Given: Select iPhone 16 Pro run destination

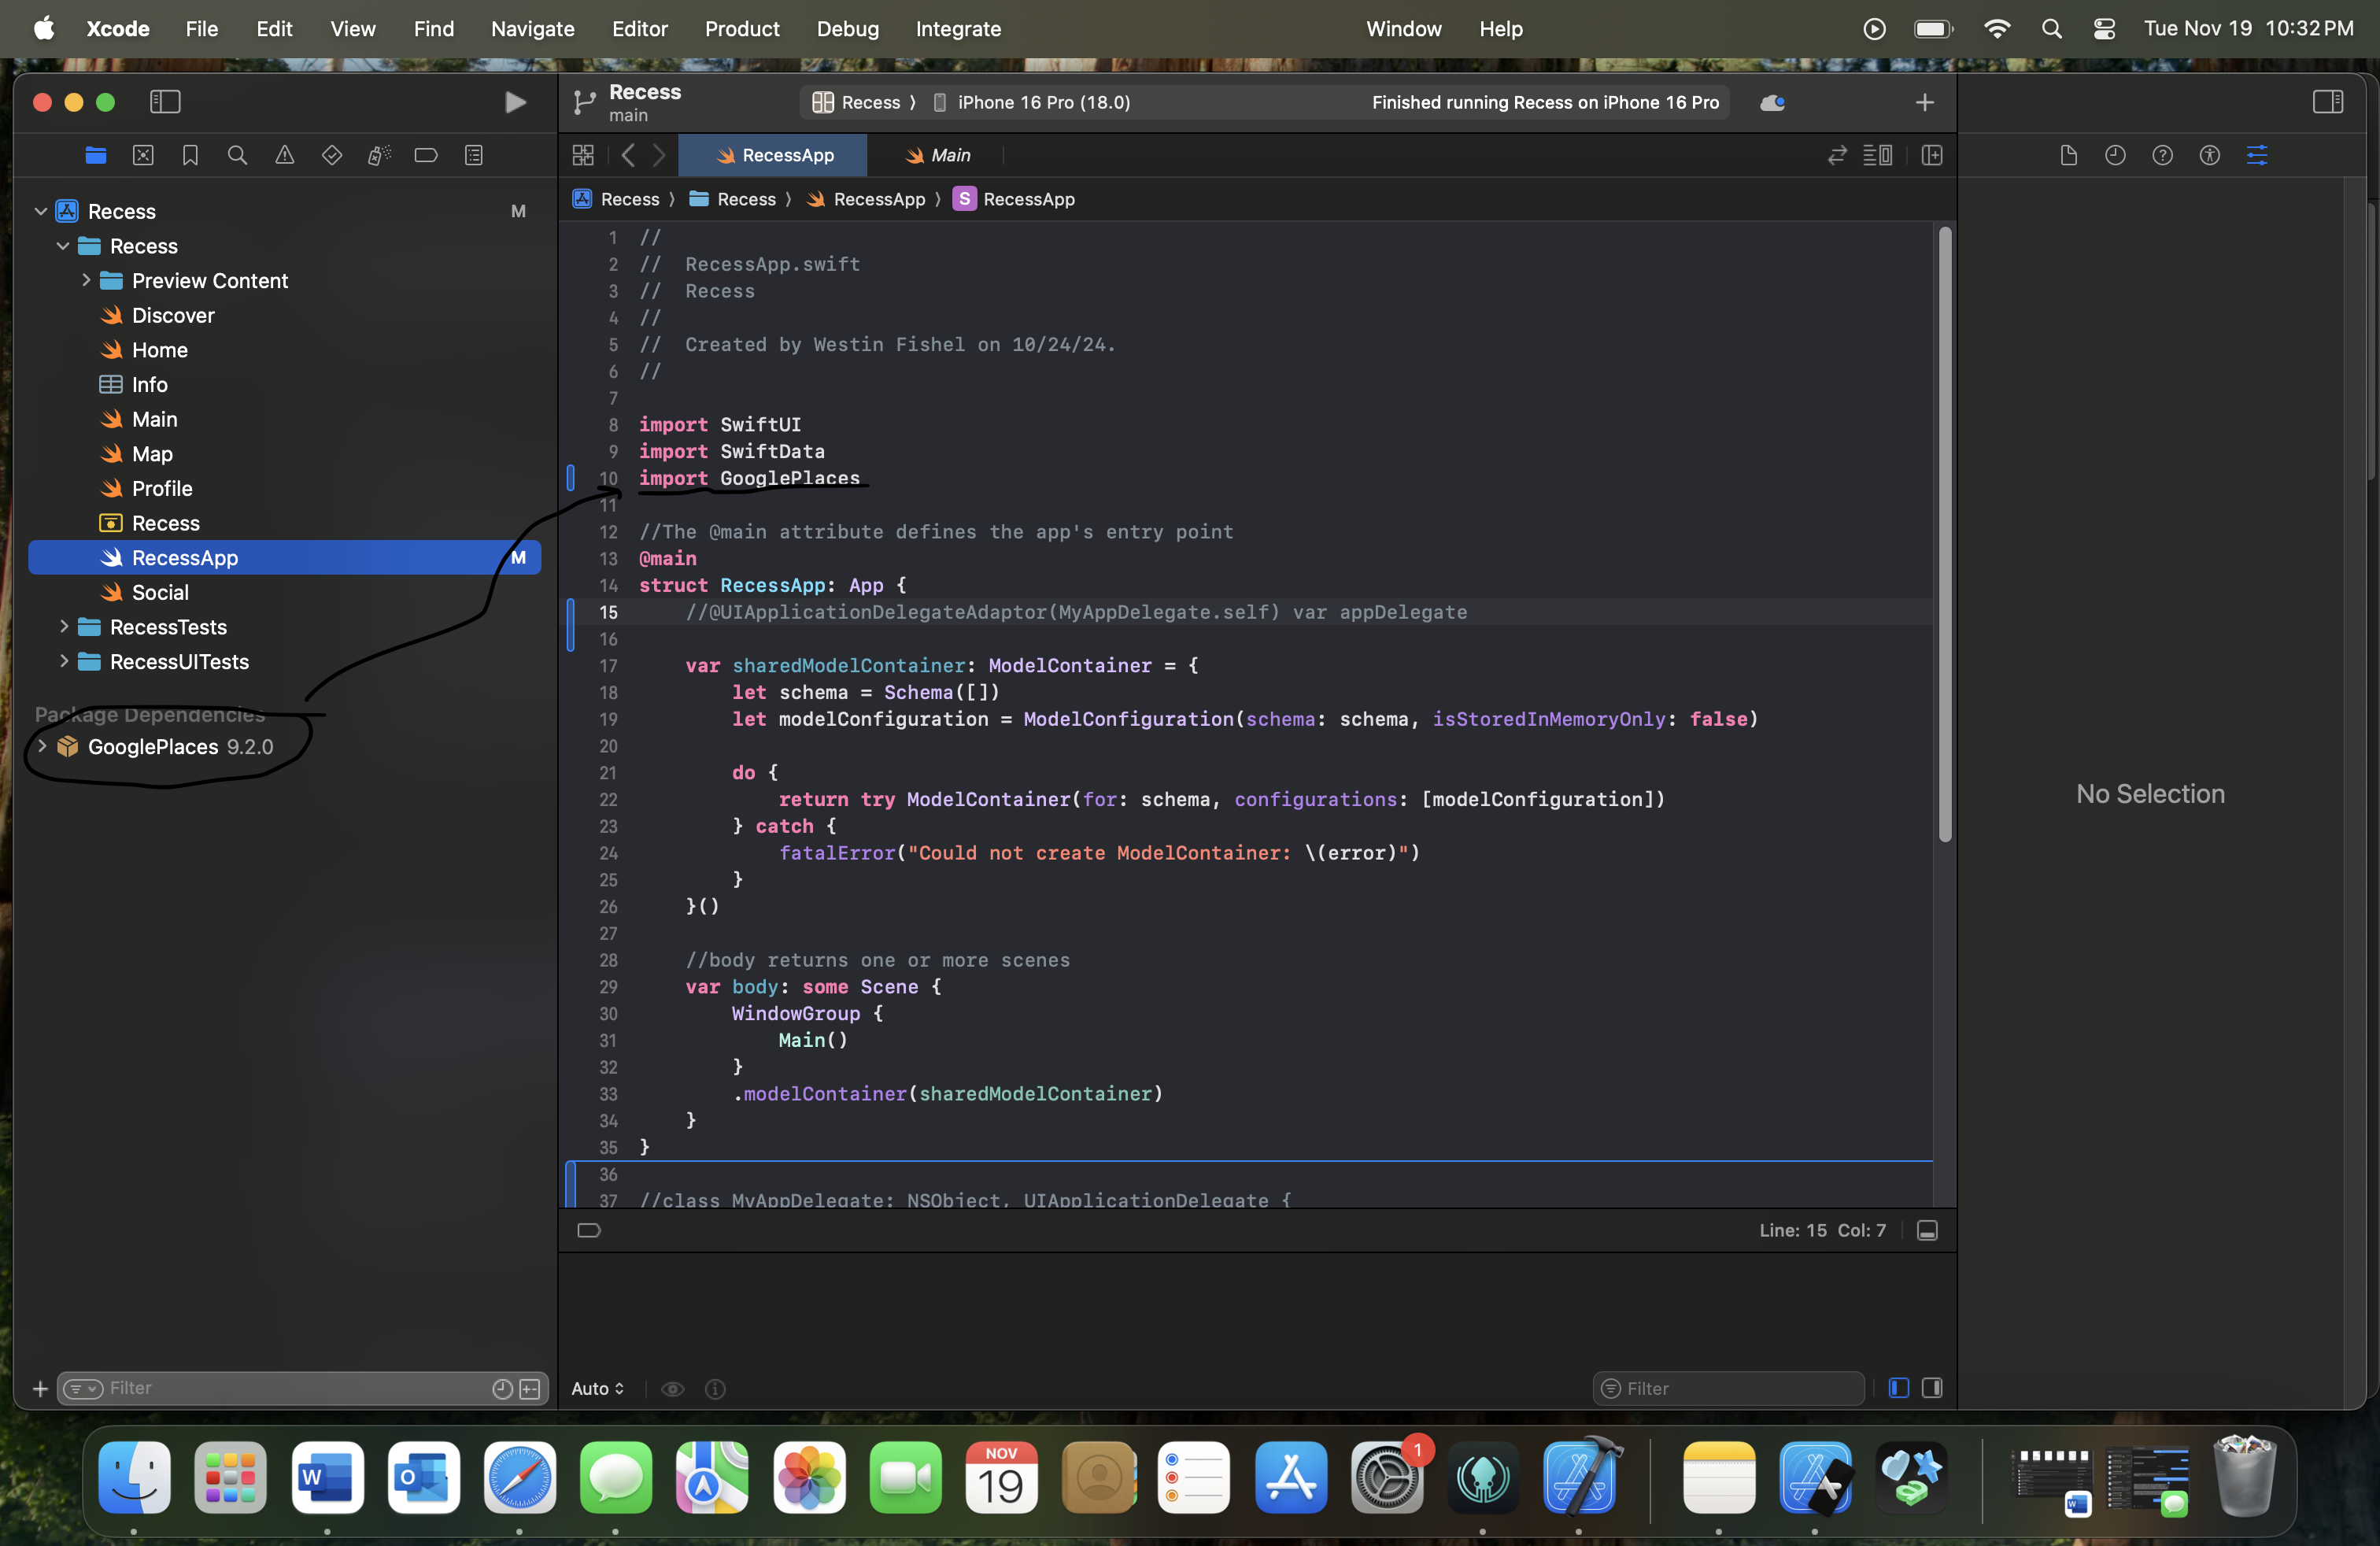Looking at the screenshot, I should click(1031, 102).
